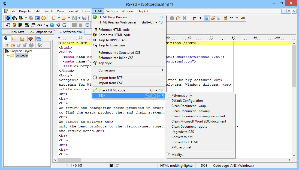Switch to the 2.. Softpedia.txt tab

[x=40, y=32]
